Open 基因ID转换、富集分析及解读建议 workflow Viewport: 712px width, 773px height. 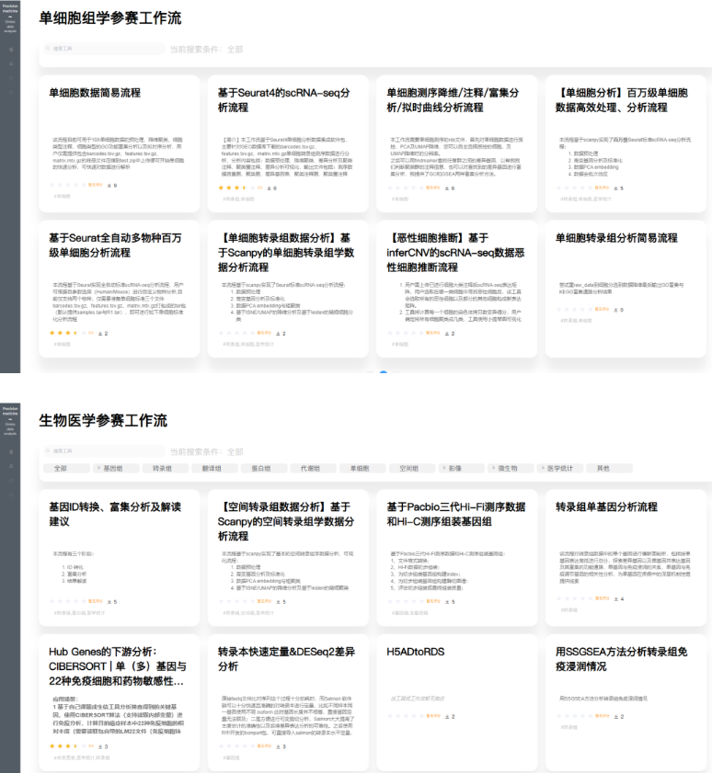pos(114,514)
